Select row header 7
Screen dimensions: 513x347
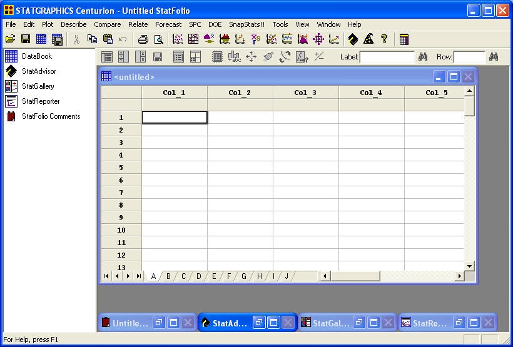coord(121,193)
